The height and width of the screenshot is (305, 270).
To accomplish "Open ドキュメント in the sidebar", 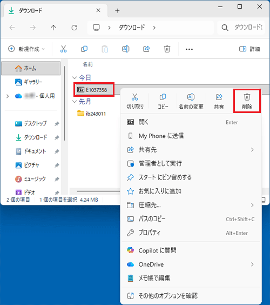I will pos(31,151).
